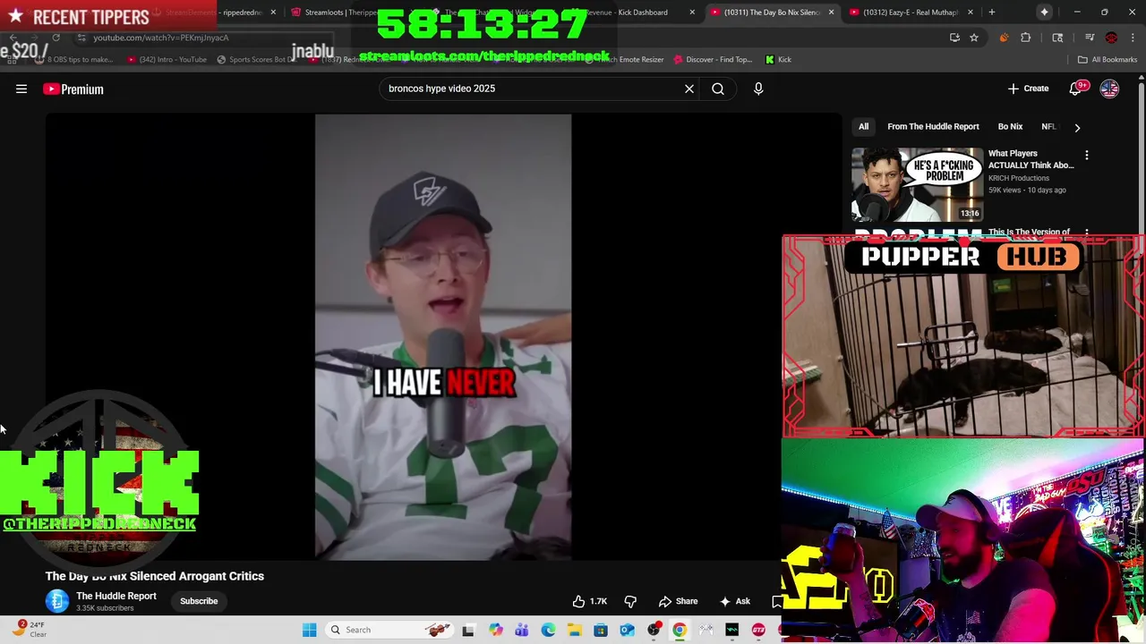The image size is (1146, 644).
Task: Go to the YouTube Premium home logo
Action: (73, 89)
